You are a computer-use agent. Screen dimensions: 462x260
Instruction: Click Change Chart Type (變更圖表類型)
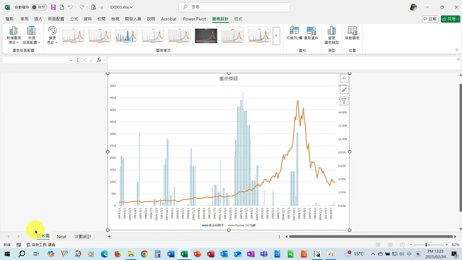coord(332,35)
